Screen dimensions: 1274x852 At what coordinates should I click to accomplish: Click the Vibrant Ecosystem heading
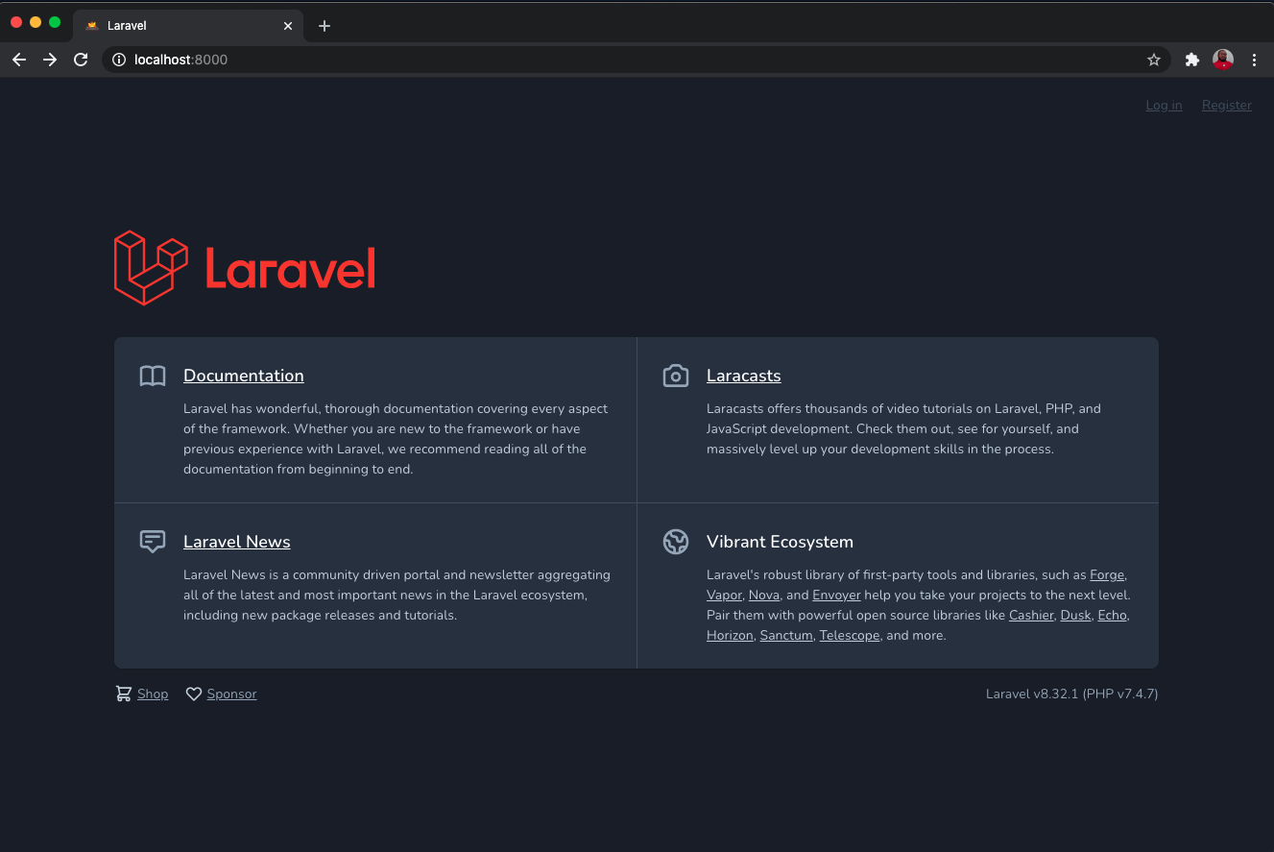(780, 542)
